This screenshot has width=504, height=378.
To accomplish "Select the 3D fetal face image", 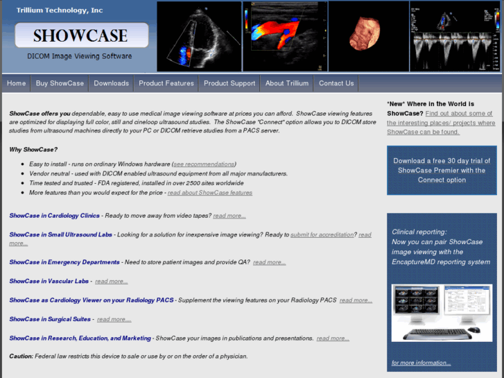I will click(x=369, y=36).
